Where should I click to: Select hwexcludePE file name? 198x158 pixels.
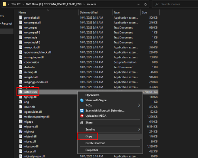tap(32, 42)
